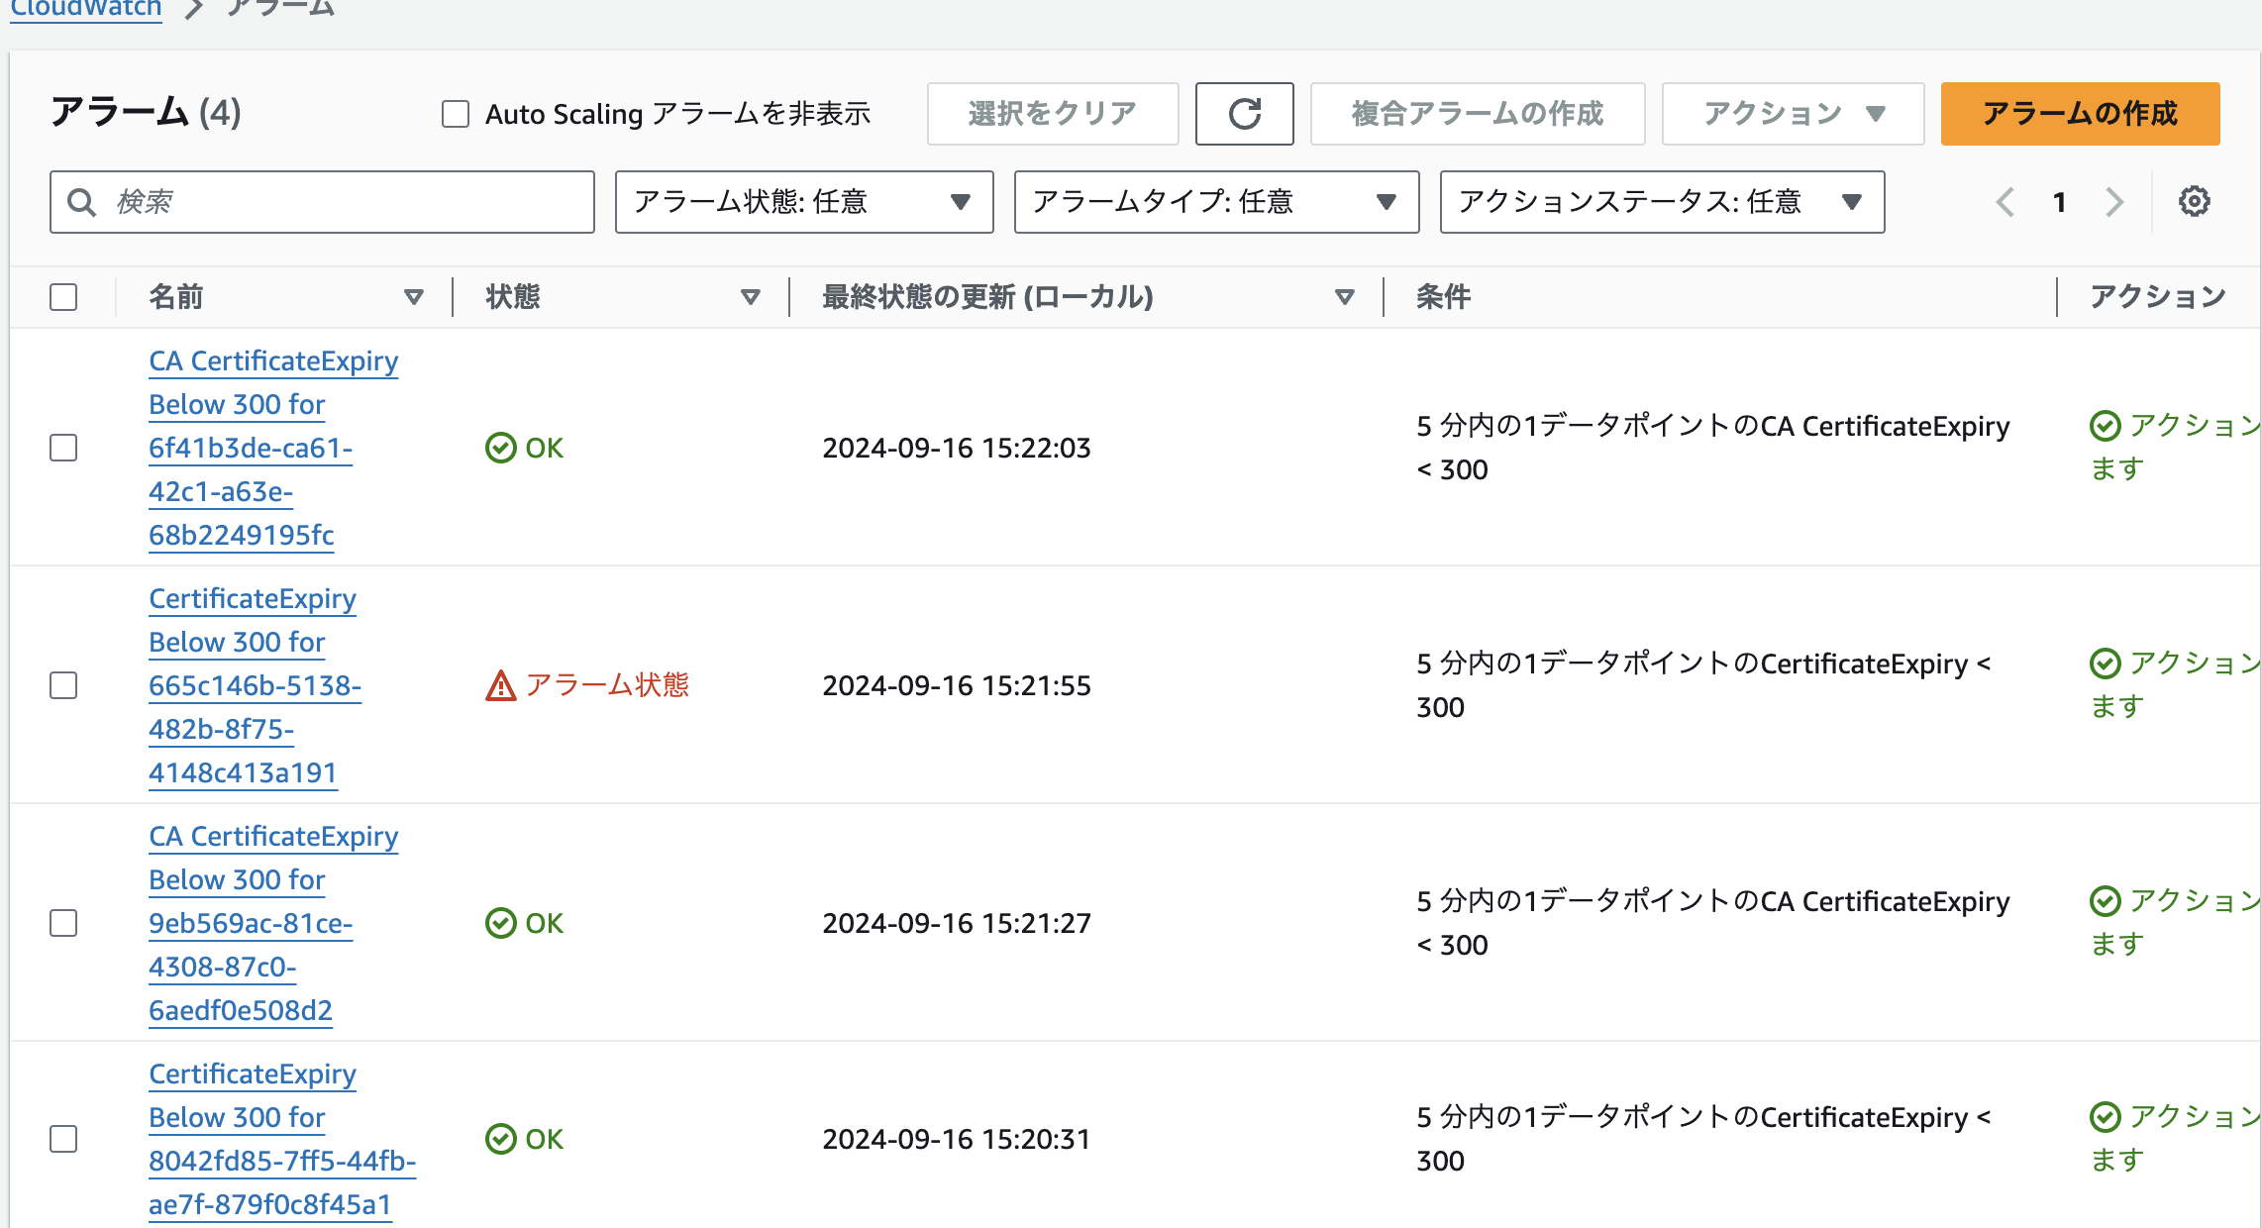2262x1228 pixels.
Task: Click the CloudWatch breadcrumb link
Action: [85, 9]
